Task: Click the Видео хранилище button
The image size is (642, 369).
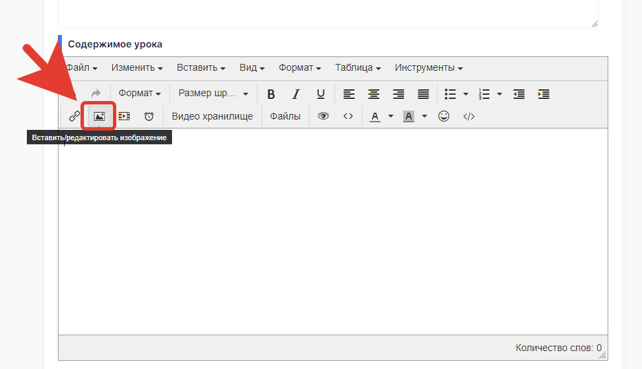Action: coord(212,116)
